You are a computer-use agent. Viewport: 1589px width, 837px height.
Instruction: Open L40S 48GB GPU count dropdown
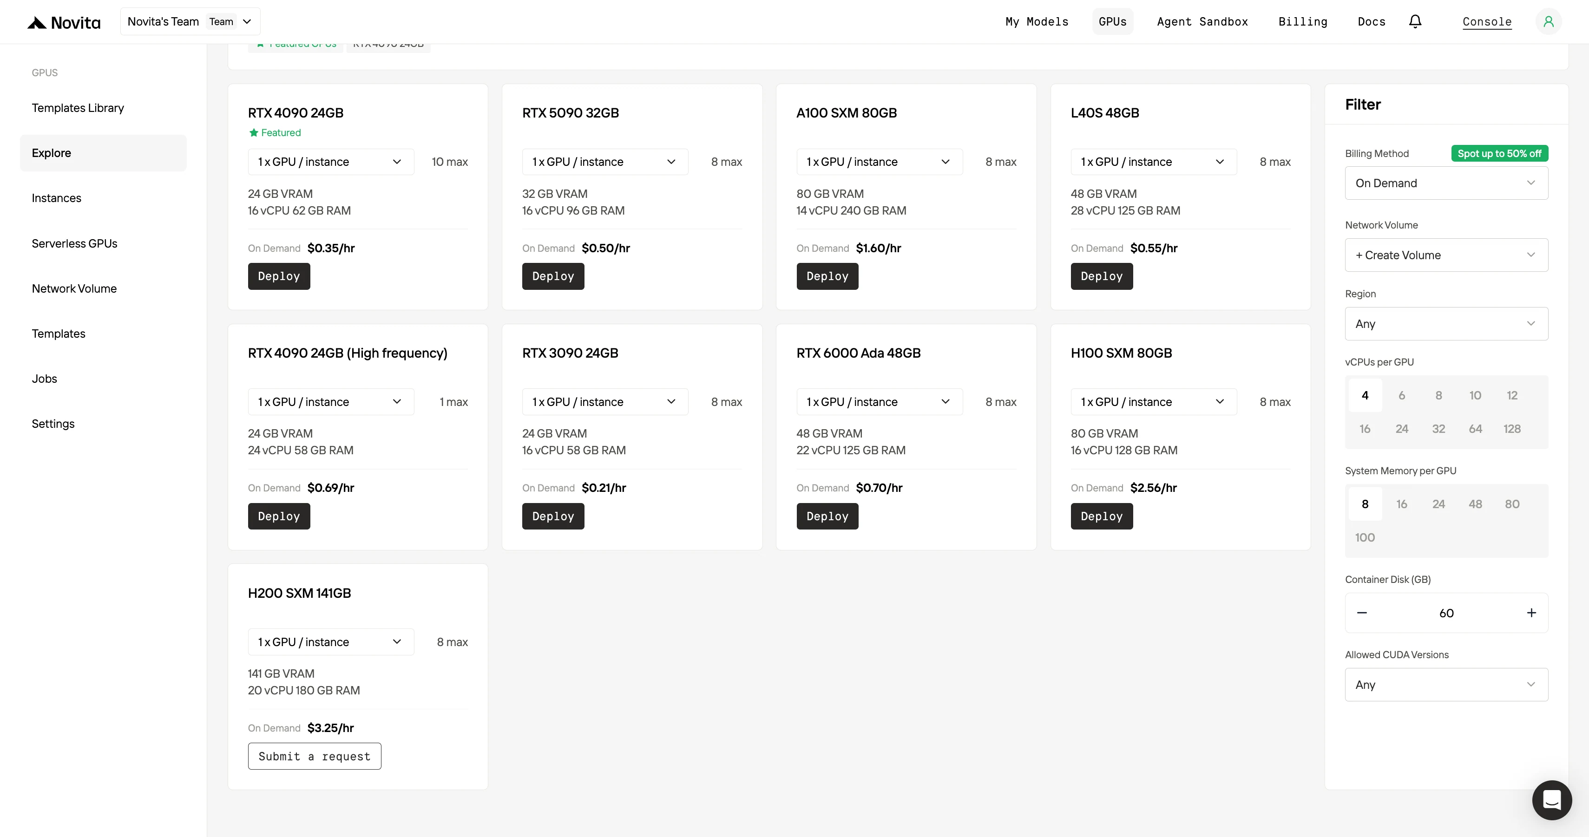(x=1154, y=162)
